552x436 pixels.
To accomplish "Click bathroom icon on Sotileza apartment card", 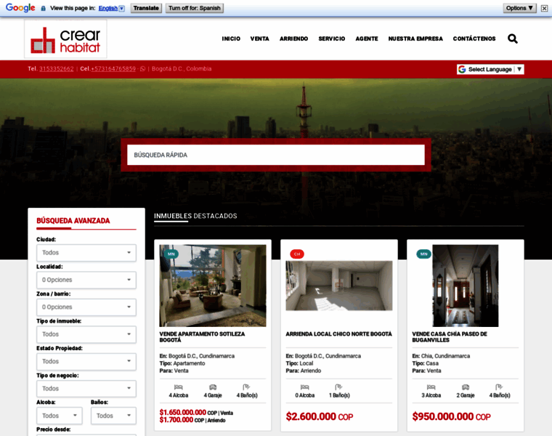I will coord(246,387).
